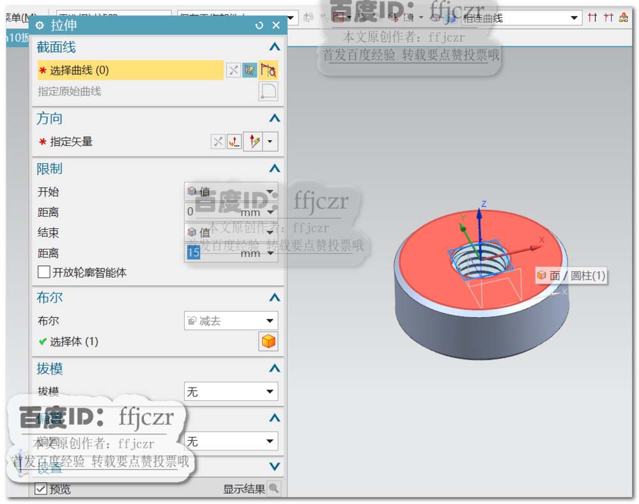The image size is (639, 504).
Task: Open the 菜单(M) menu
Action: click(21, 17)
